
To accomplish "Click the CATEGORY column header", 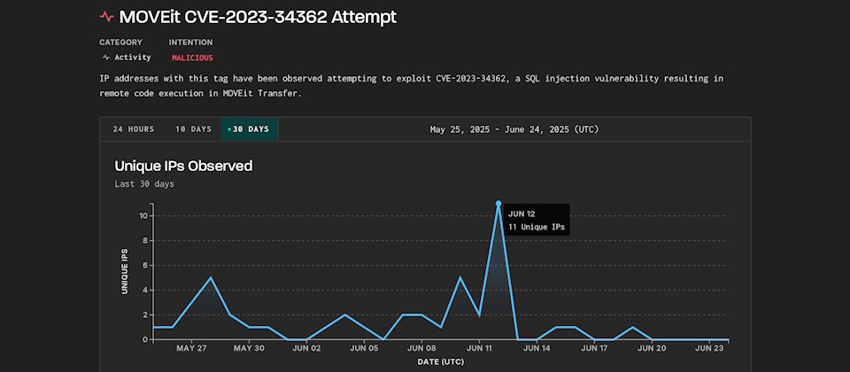I will (x=120, y=43).
